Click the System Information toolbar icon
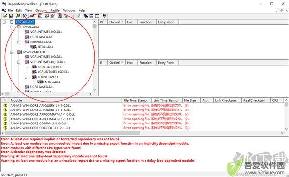 coord(60,16)
